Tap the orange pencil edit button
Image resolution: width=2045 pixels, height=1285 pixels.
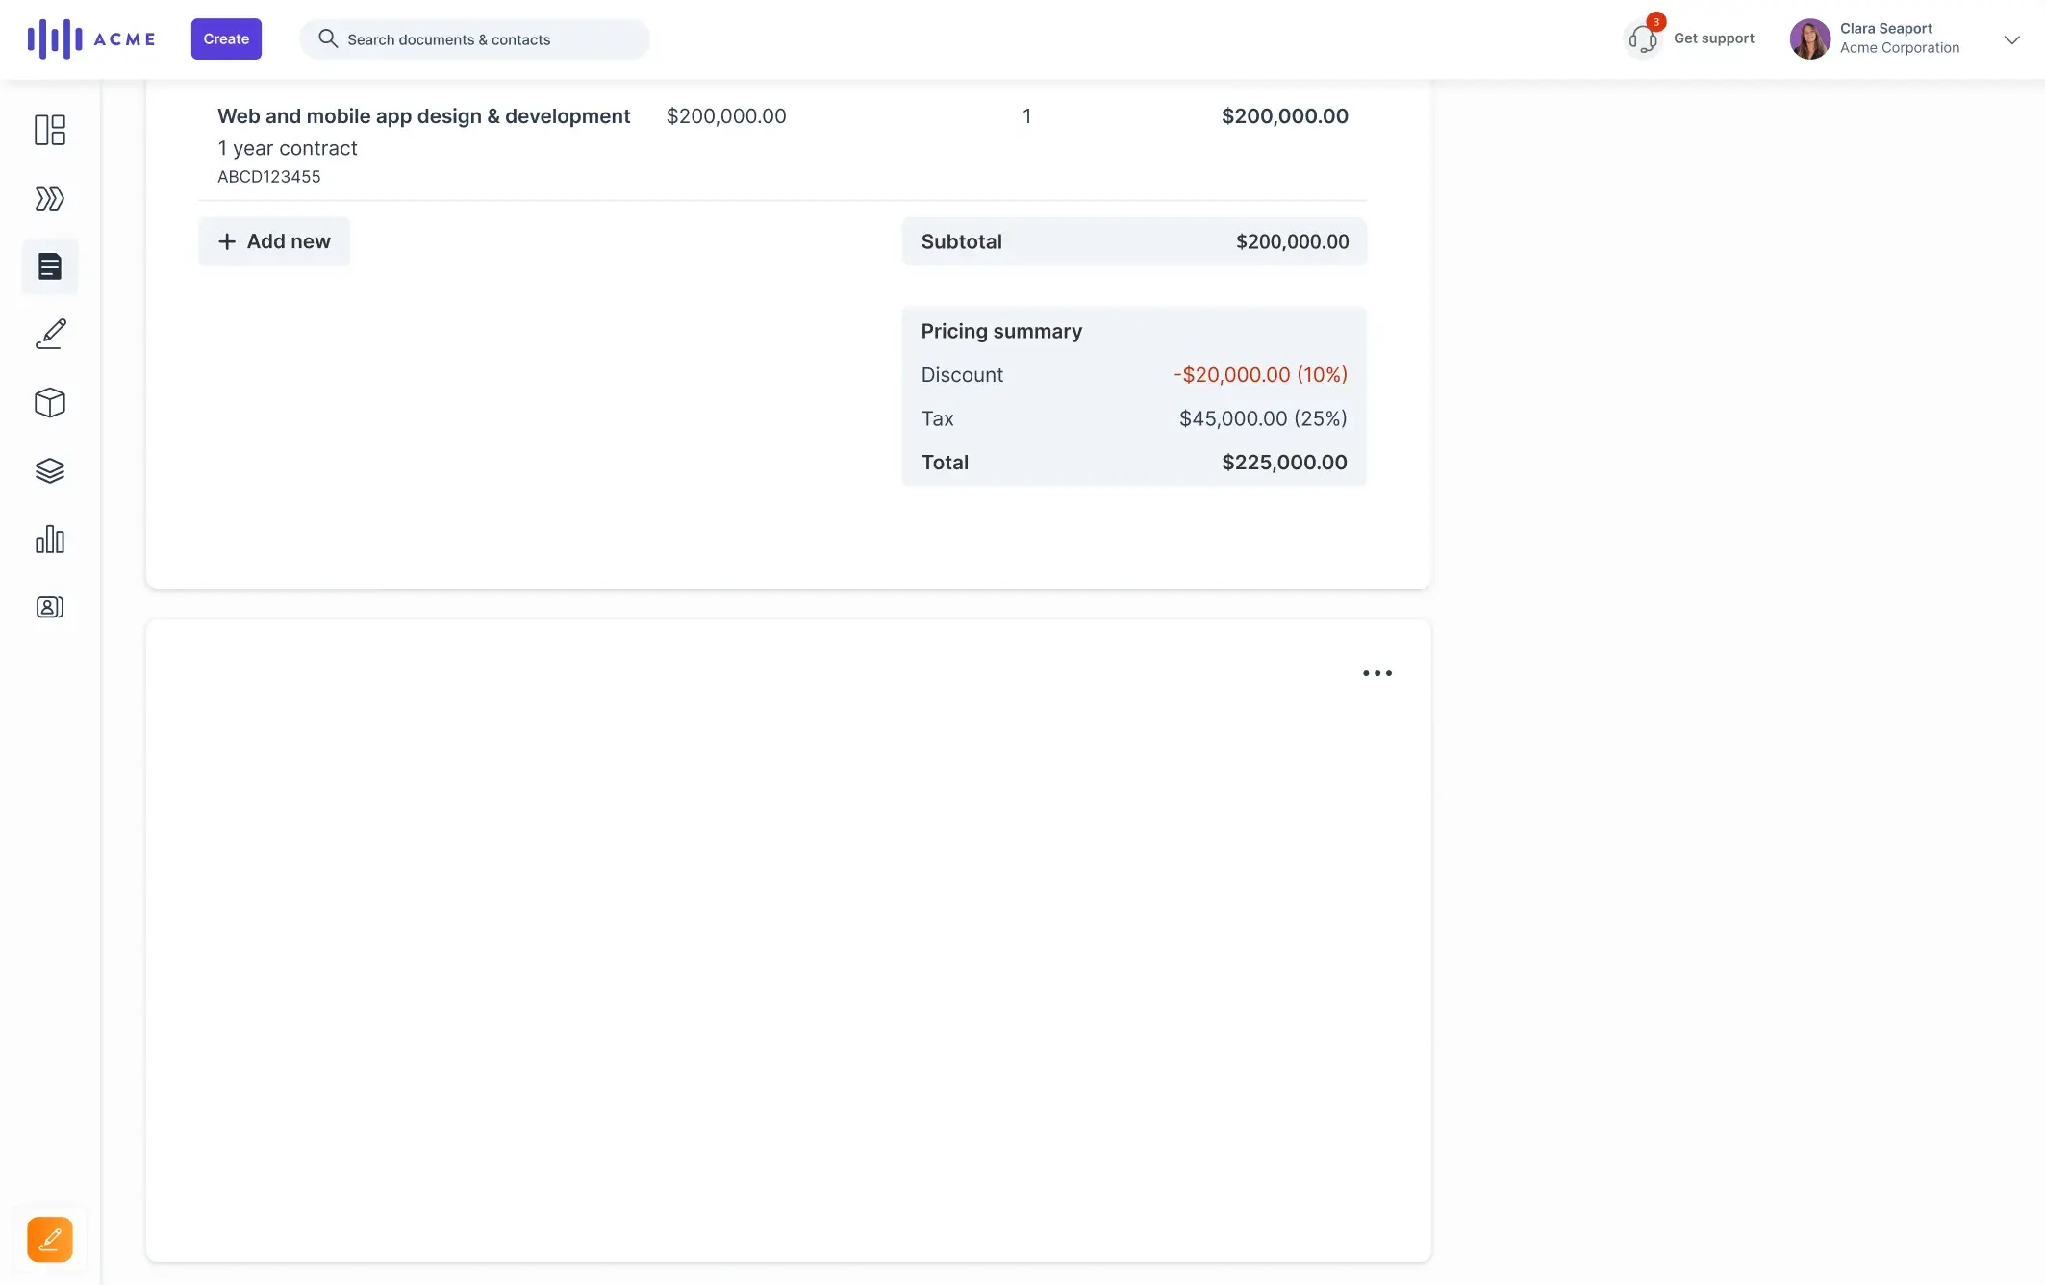(49, 1239)
